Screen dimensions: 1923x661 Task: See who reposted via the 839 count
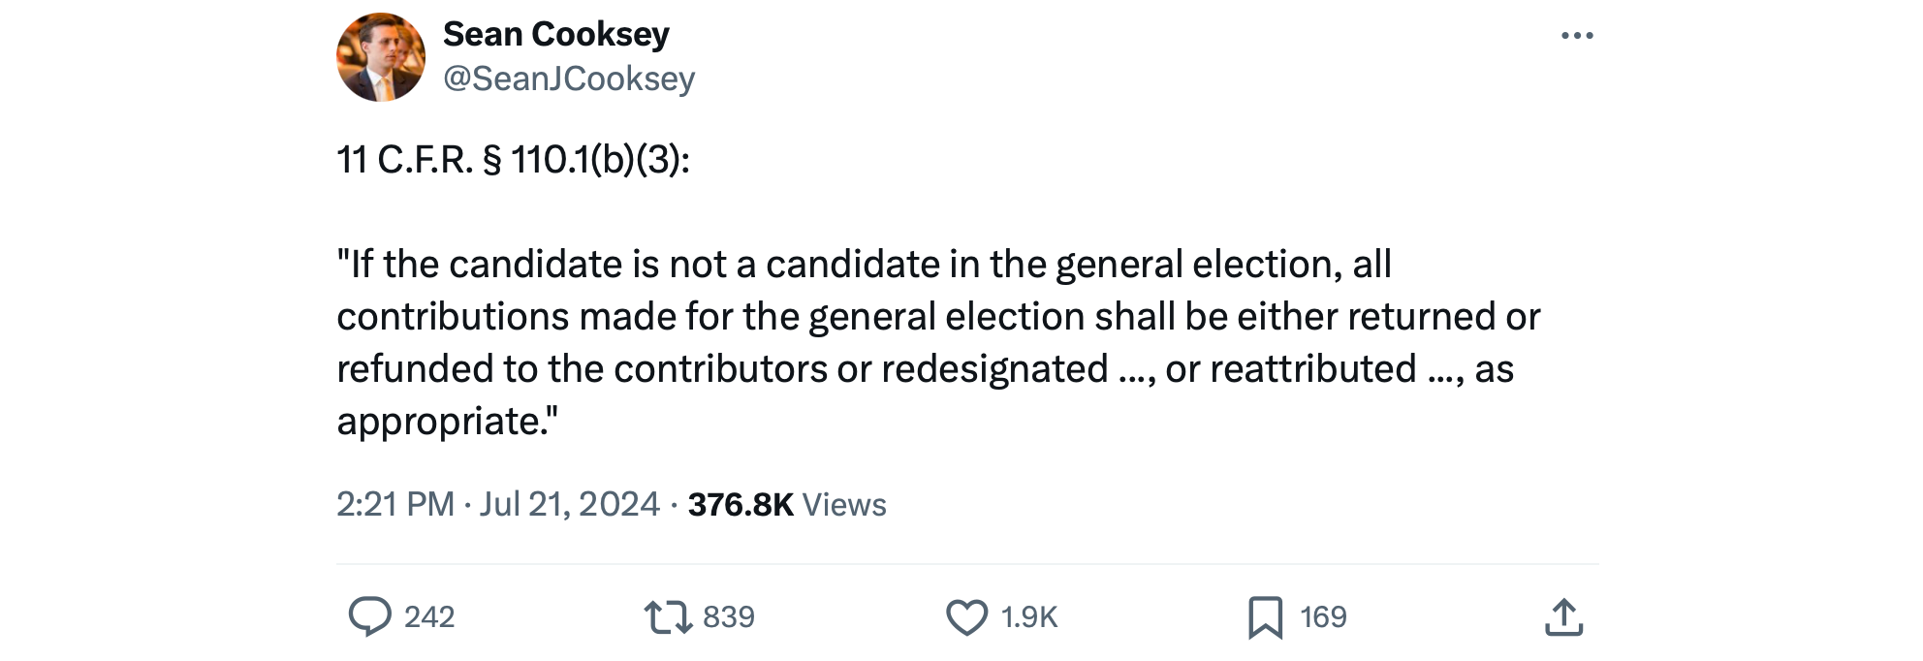coord(728,615)
